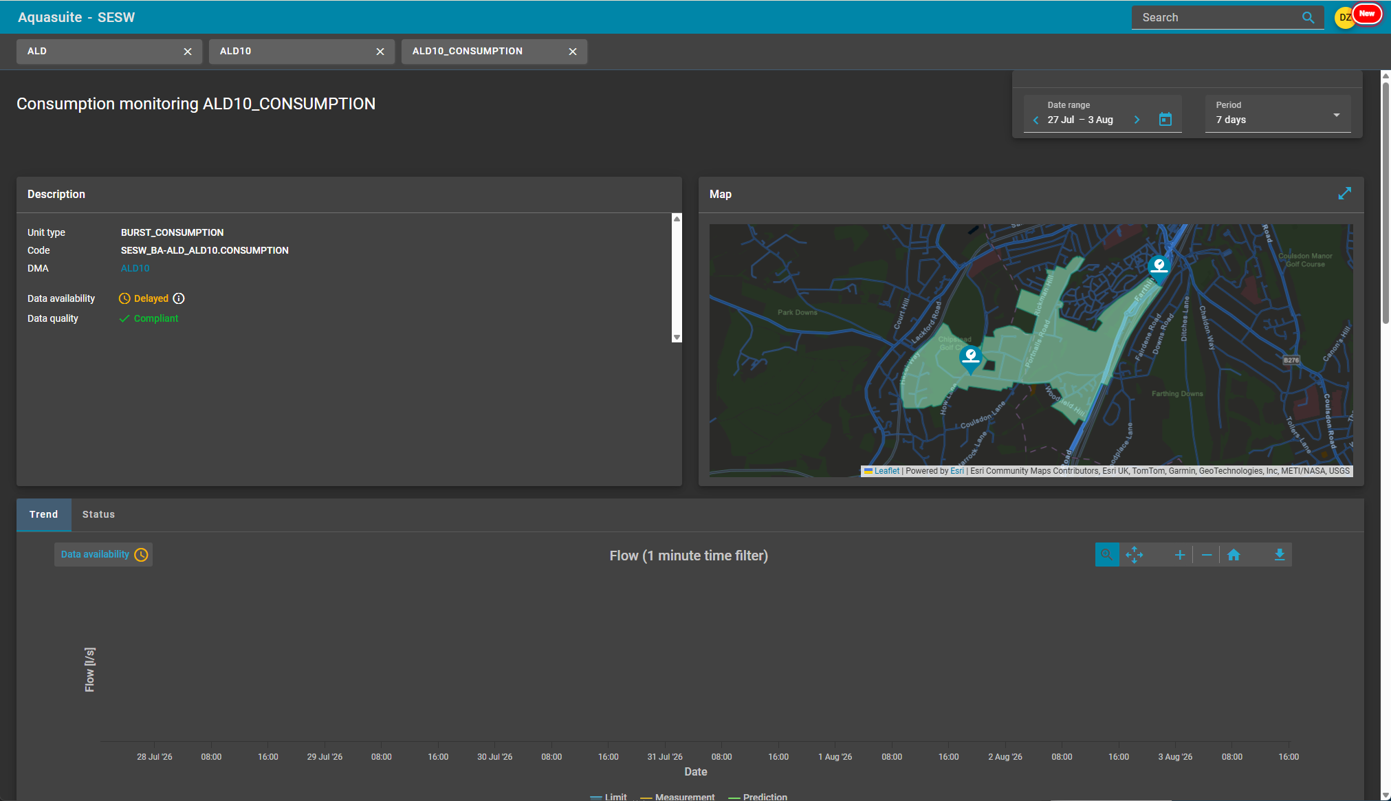Viewport: 1391px width, 801px height.
Task: Click the search magnifier icon
Action: (x=1308, y=18)
